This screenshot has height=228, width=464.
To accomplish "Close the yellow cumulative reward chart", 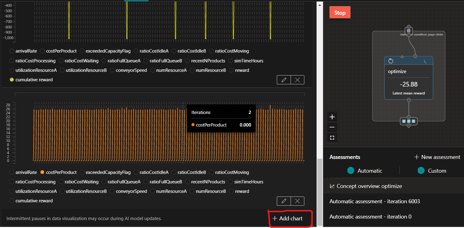I will point(297,80).
